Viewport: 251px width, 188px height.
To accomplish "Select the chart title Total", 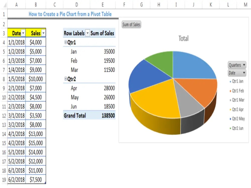I will coord(183,38).
